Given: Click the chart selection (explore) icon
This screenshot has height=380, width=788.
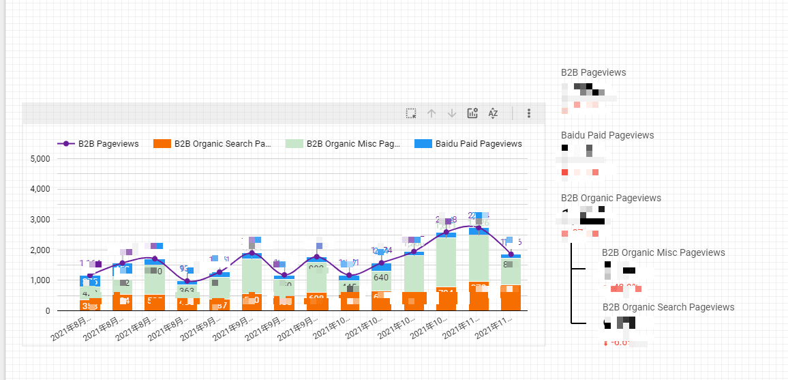Looking at the screenshot, I should pos(411,114).
